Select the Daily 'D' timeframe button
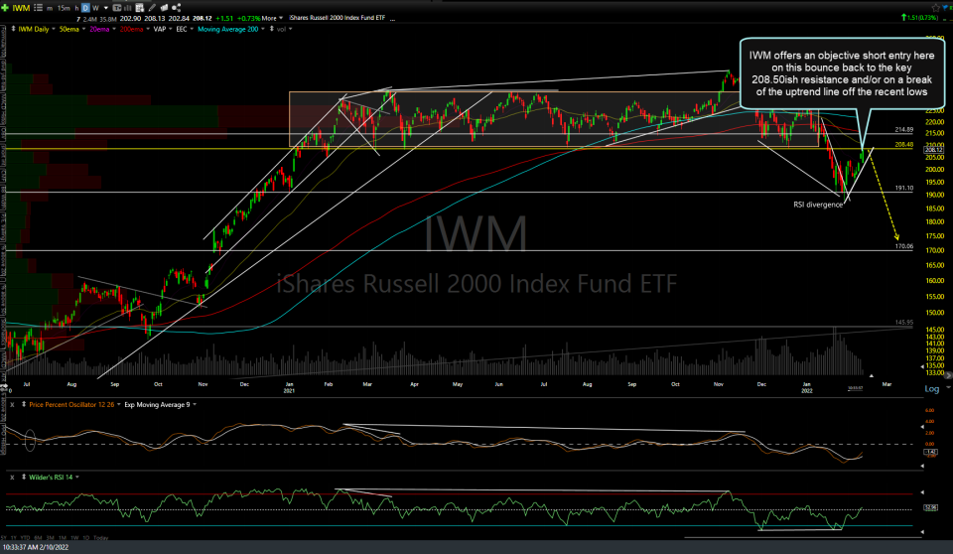The width and height of the screenshot is (953, 554). [x=85, y=8]
